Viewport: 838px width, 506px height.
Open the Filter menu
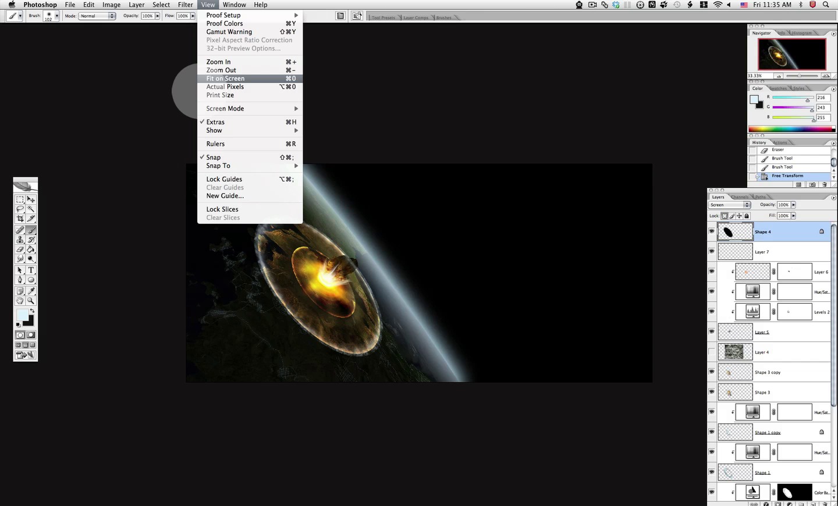186,5
